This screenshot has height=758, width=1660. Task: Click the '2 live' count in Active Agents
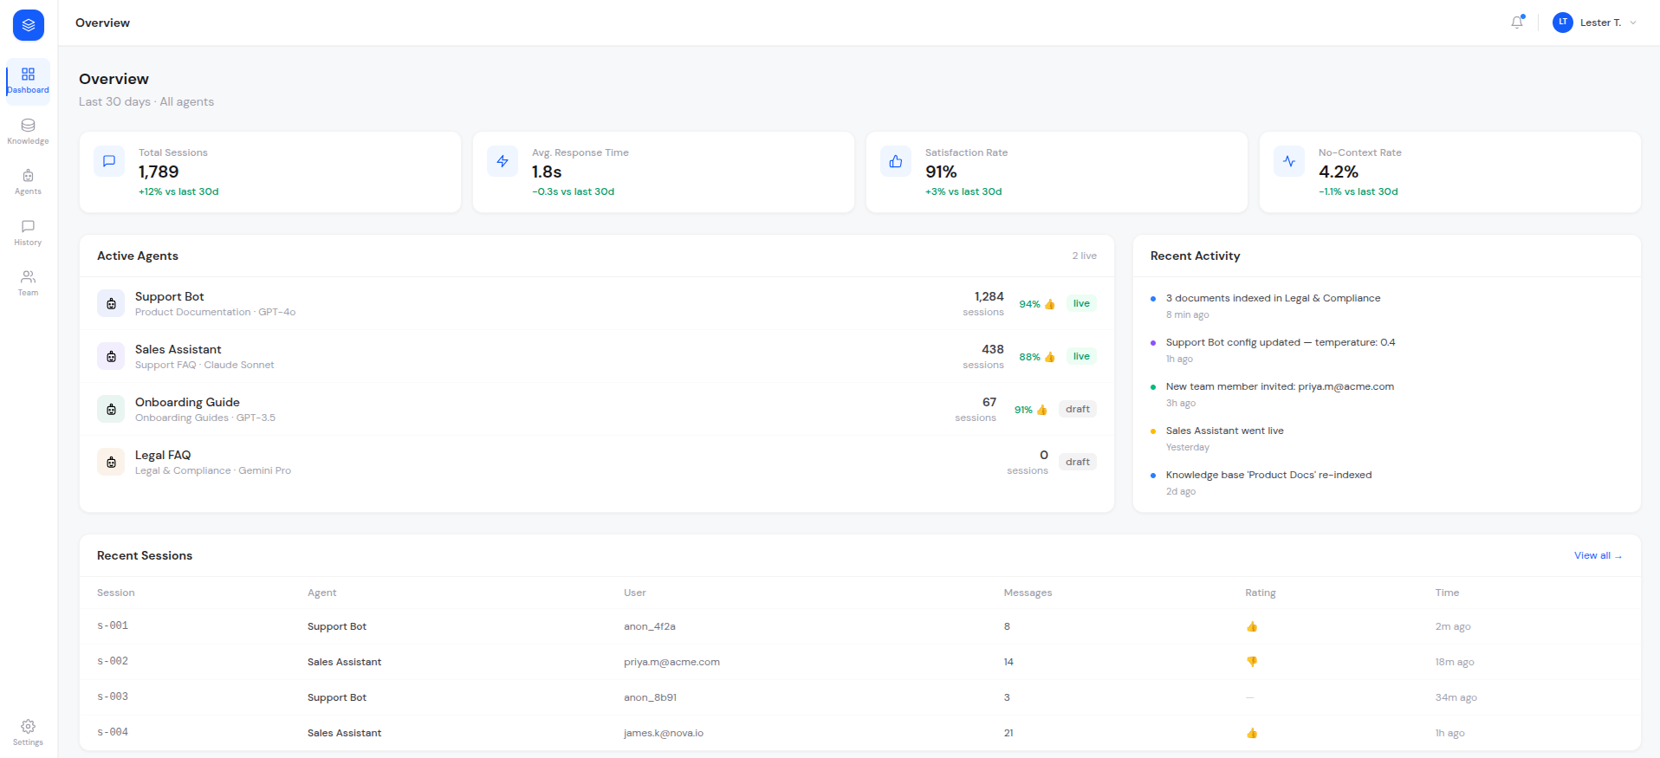(x=1084, y=256)
